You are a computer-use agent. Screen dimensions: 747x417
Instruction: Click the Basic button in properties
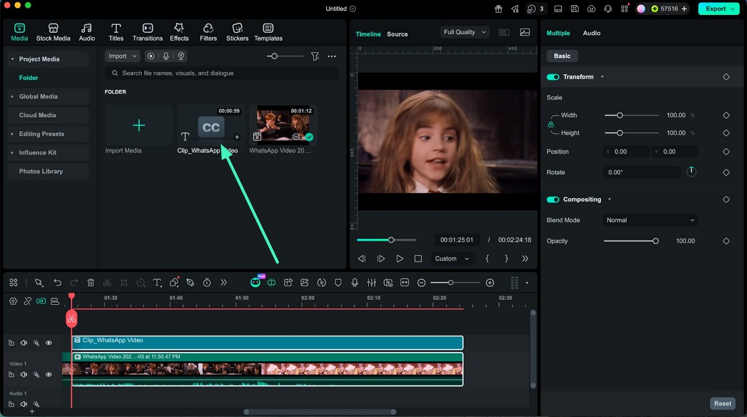click(x=562, y=56)
